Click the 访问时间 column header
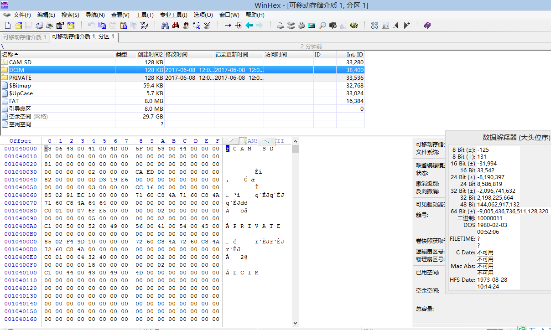551x330 pixels. pyautogui.click(x=289, y=55)
